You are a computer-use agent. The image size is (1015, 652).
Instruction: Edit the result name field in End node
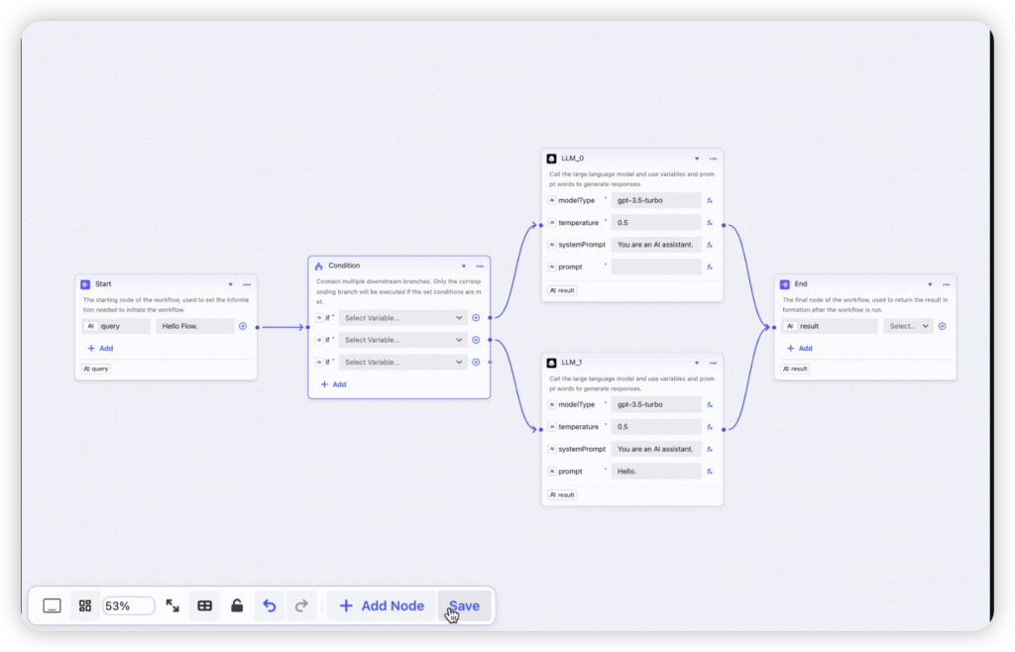(830, 326)
